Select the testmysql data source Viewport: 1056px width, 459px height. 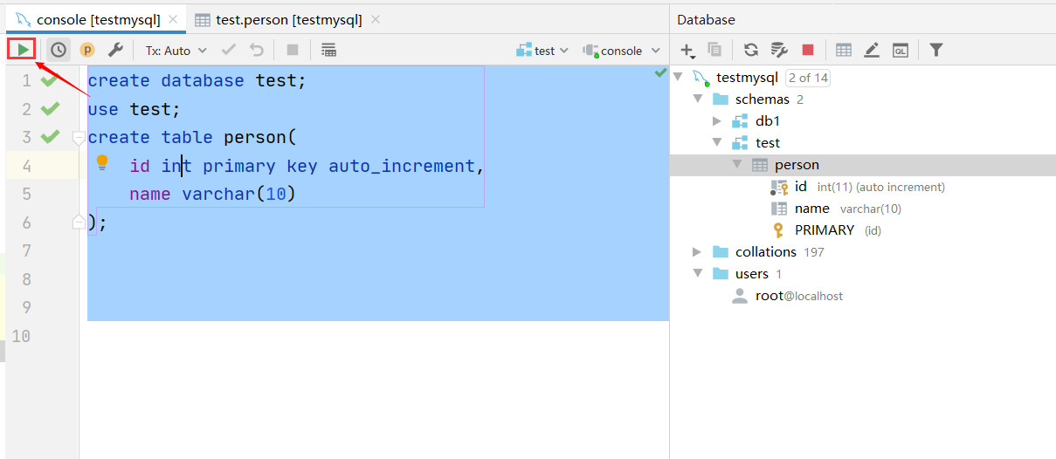pyautogui.click(x=747, y=78)
